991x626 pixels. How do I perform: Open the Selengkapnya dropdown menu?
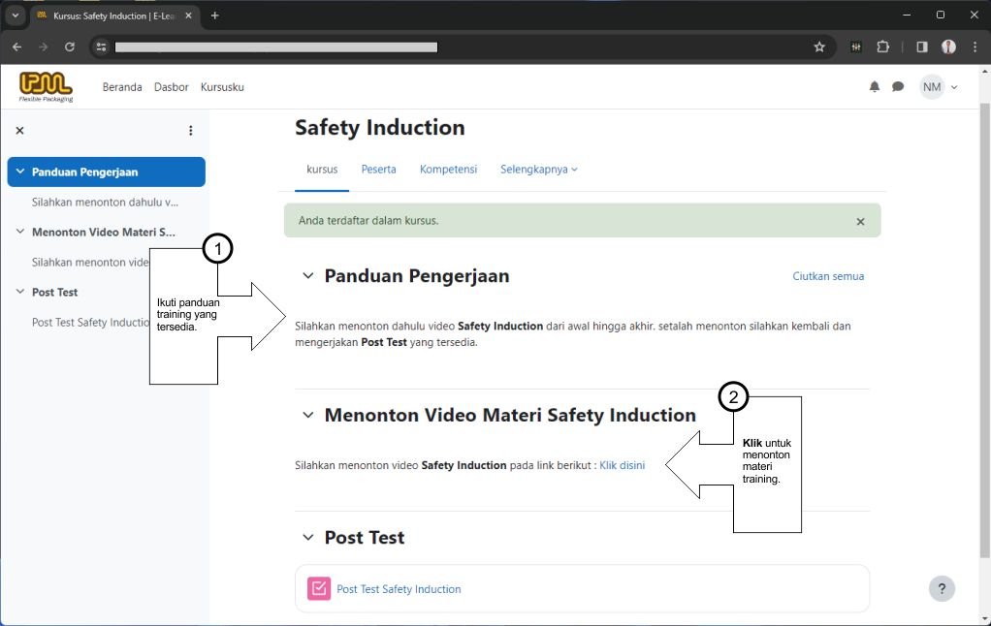point(538,170)
